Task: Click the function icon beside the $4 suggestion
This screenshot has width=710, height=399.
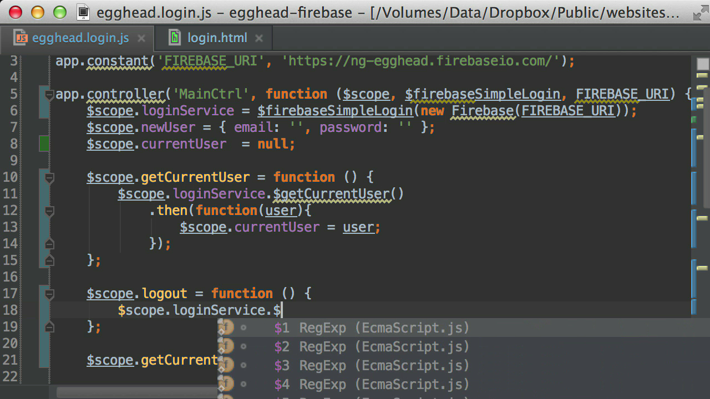Action: pos(225,385)
